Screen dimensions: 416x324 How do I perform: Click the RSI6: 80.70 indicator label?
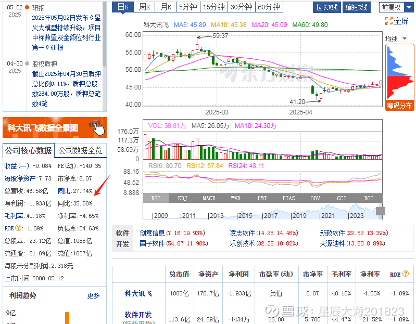[x=165, y=166]
